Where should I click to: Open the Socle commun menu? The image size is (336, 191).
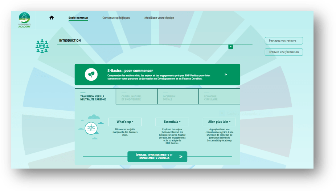coord(78,18)
